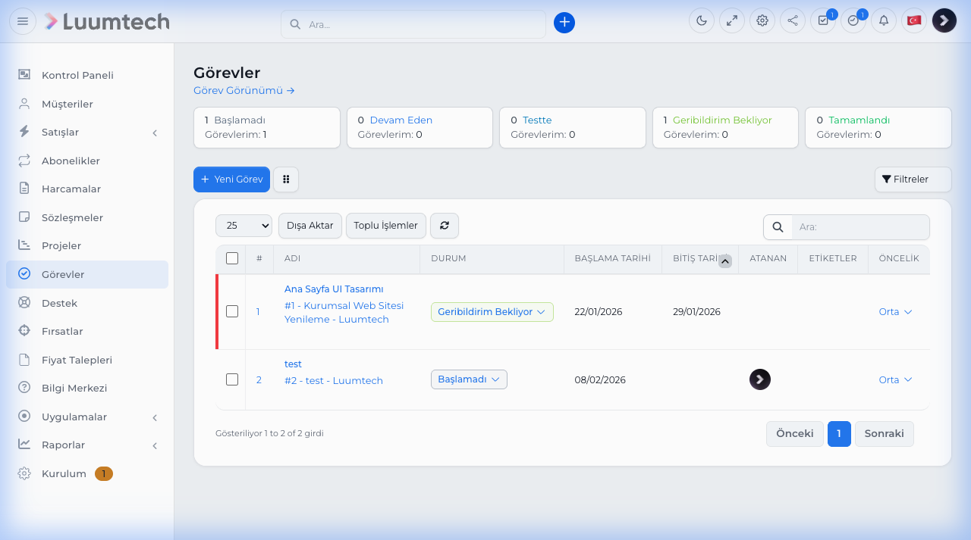
Task: Click the table search field labeled Ara
Action: [x=860, y=226]
